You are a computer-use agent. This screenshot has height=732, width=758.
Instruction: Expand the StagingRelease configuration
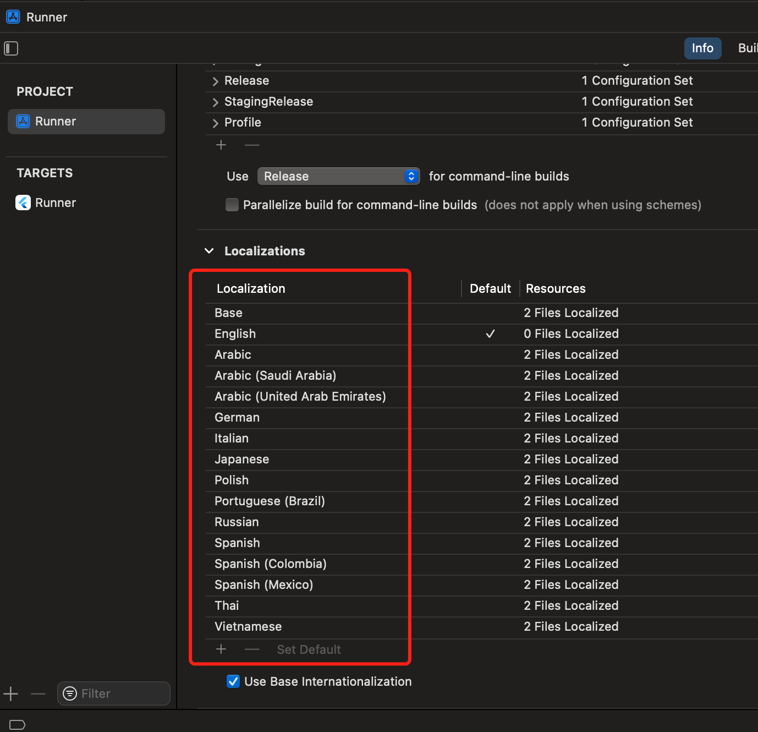point(216,102)
